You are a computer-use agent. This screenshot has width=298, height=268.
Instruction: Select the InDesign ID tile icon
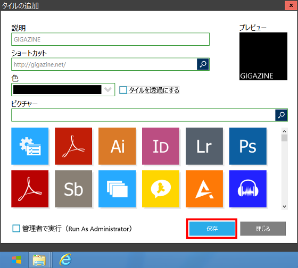click(x=161, y=146)
